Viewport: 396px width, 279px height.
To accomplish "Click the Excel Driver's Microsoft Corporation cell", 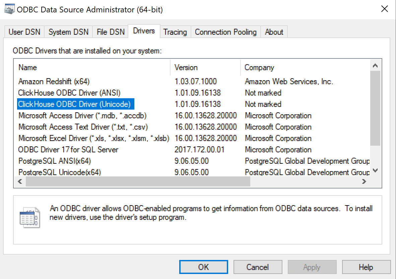I will (278, 138).
